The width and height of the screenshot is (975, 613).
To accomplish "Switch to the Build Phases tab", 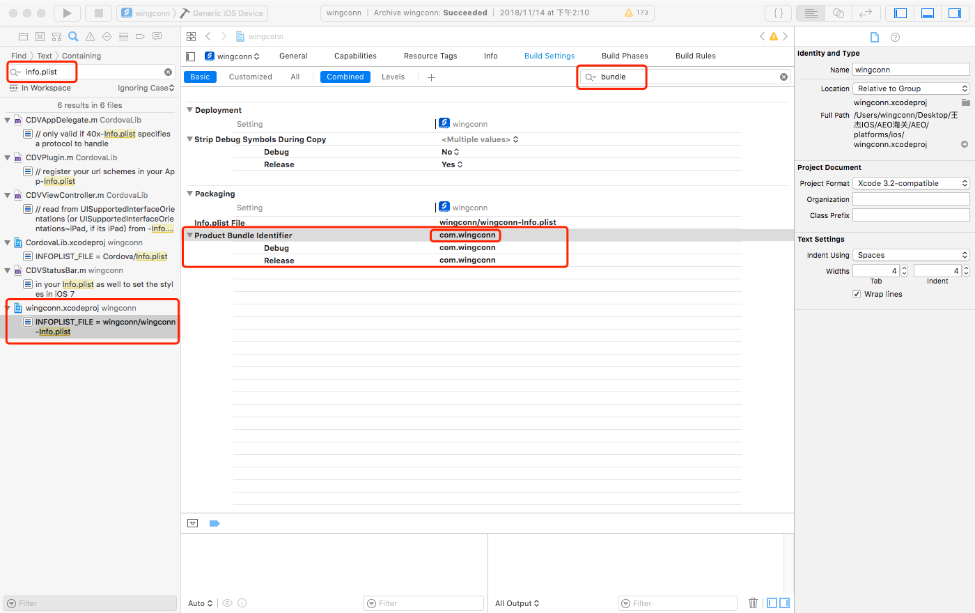I will (x=625, y=56).
